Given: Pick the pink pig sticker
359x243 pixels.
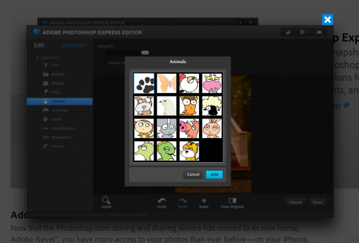Looking at the screenshot, I should pyautogui.click(x=189, y=128).
